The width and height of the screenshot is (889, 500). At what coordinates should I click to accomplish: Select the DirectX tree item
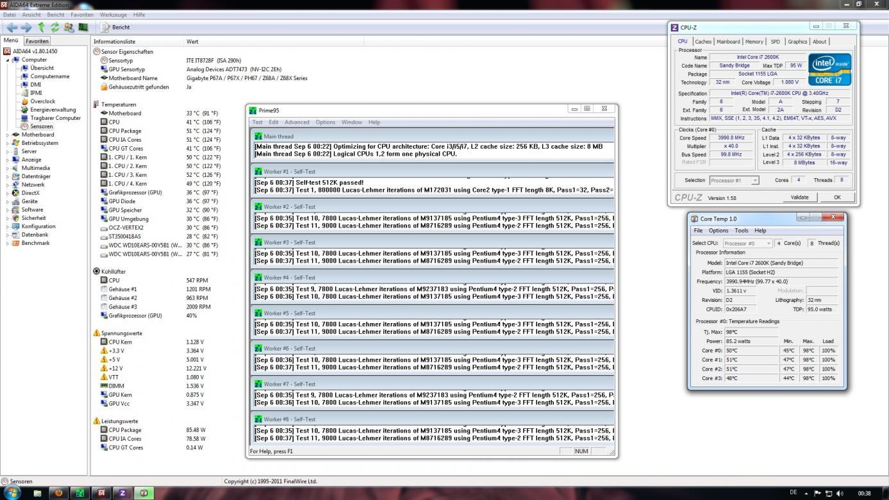pyautogui.click(x=30, y=193)
